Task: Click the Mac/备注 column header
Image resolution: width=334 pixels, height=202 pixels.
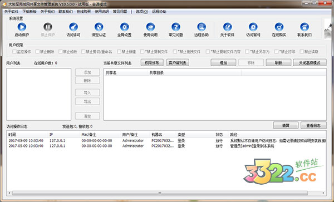Action: pyautogui.click(x=100, y=135)
